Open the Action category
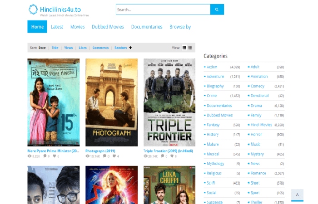318x204 pixels. [x=212, y=67]
